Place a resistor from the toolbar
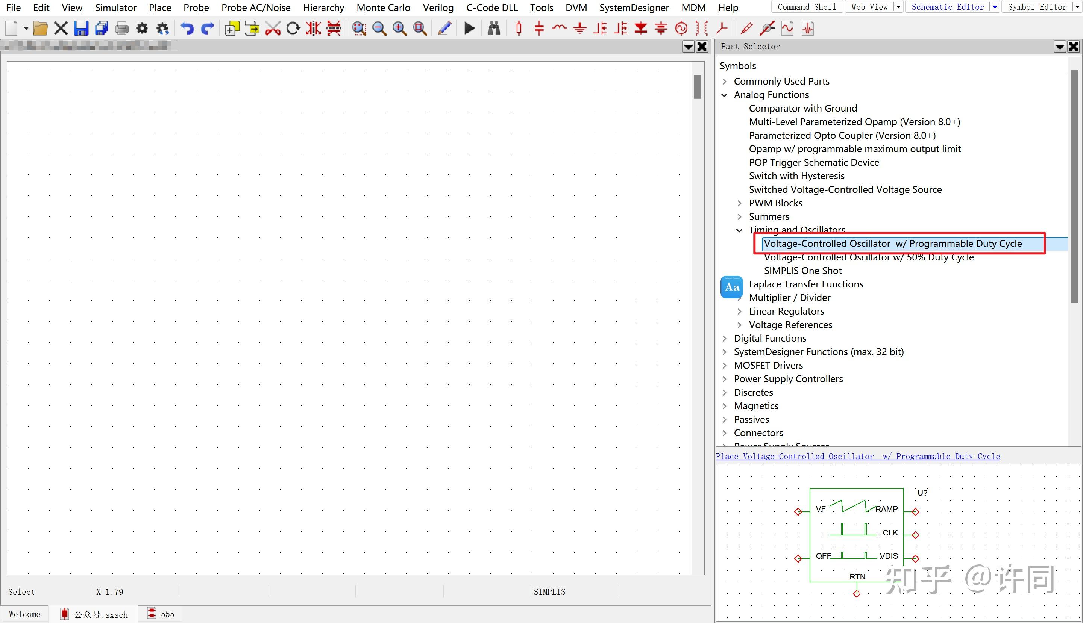Image resolution: width=1083 pixels, height=623 pixels. tap(519, 29)
